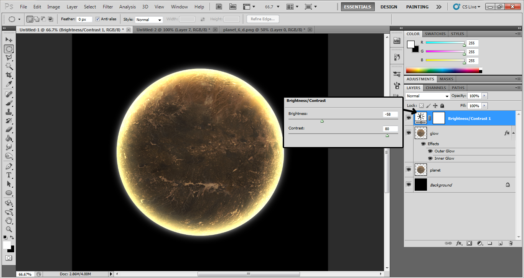The width and height of the screenshot is (524, 278).
Task: Select the Move tool
Action: coord(9,39)
